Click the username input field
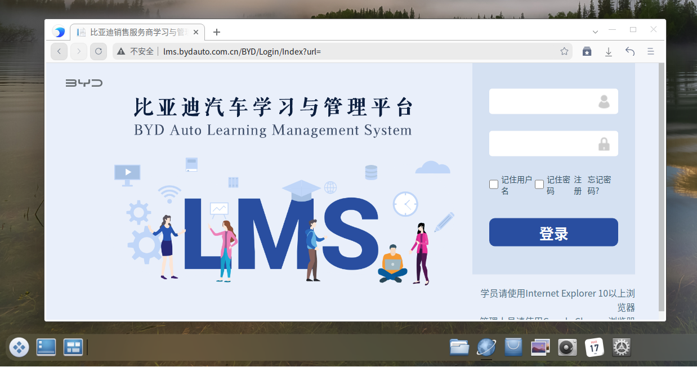697x367 pixels. pos(553,101)
